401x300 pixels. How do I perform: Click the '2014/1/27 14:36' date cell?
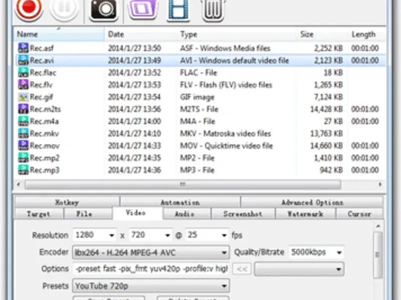(134, 170)
